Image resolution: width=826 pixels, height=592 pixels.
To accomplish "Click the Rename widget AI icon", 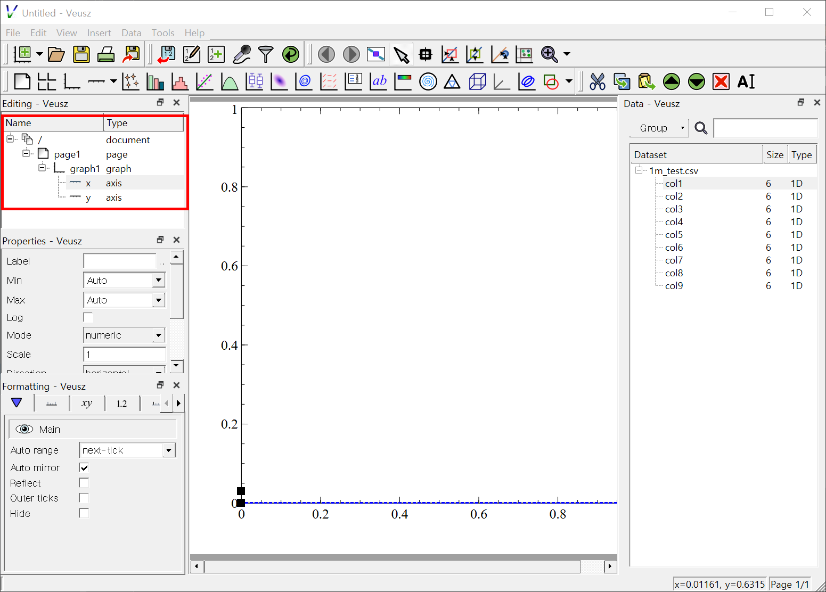I will coord(746,81).
